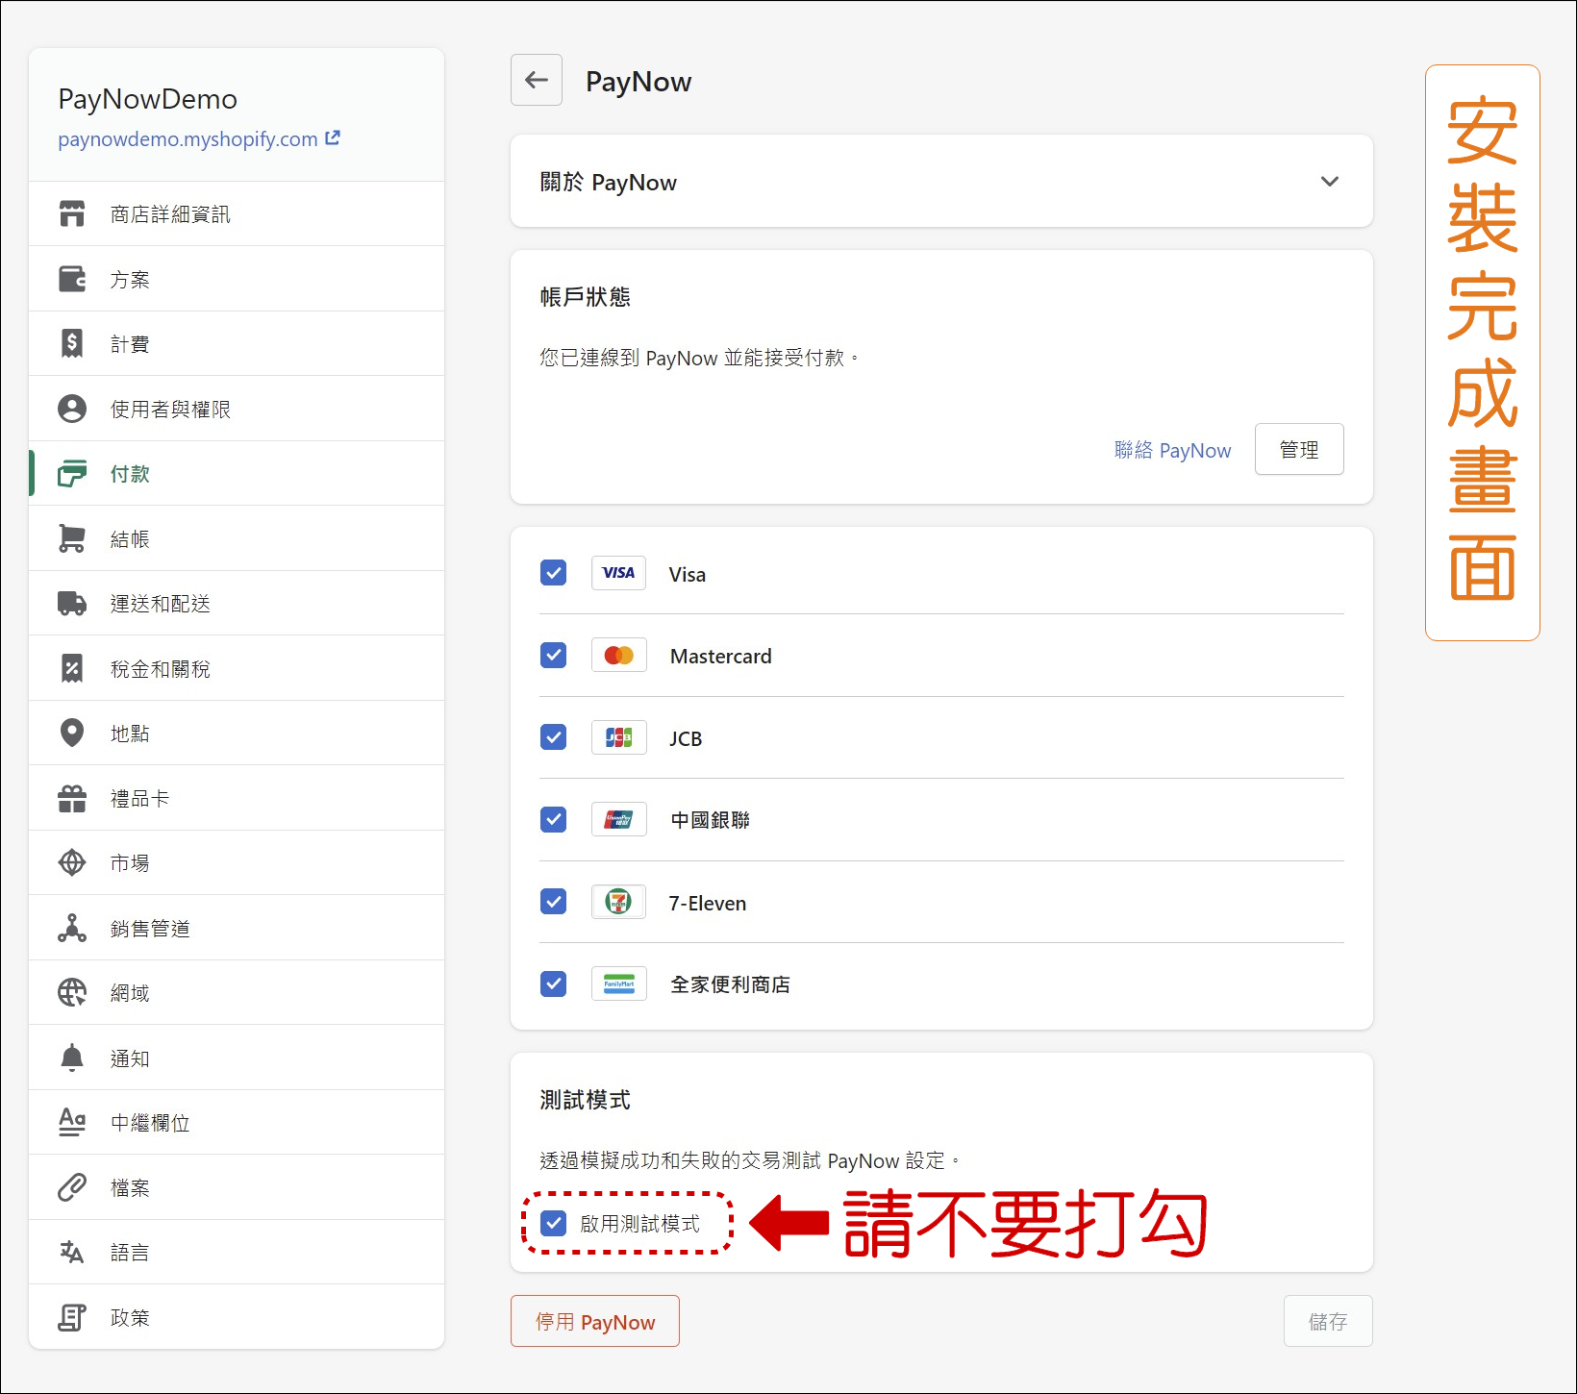Click the 啟用測試模式 label text
1577x1394 pixels.
pyautogui.click(x=639, y=1223)
